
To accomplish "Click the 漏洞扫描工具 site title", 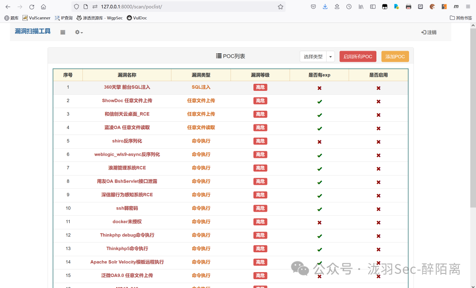I will coord(33,31).
